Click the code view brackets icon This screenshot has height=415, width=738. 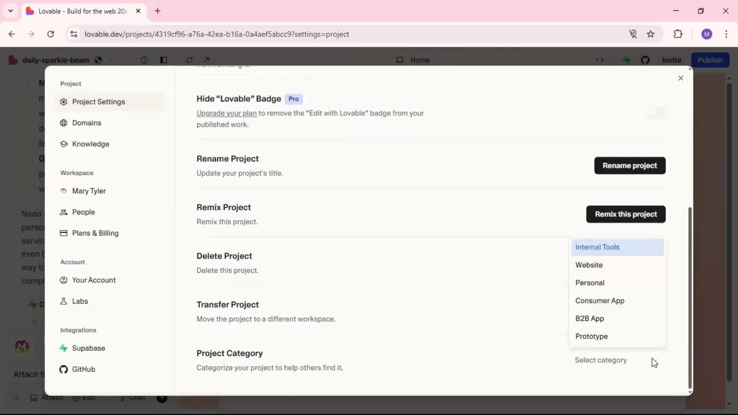coord(600,60)
